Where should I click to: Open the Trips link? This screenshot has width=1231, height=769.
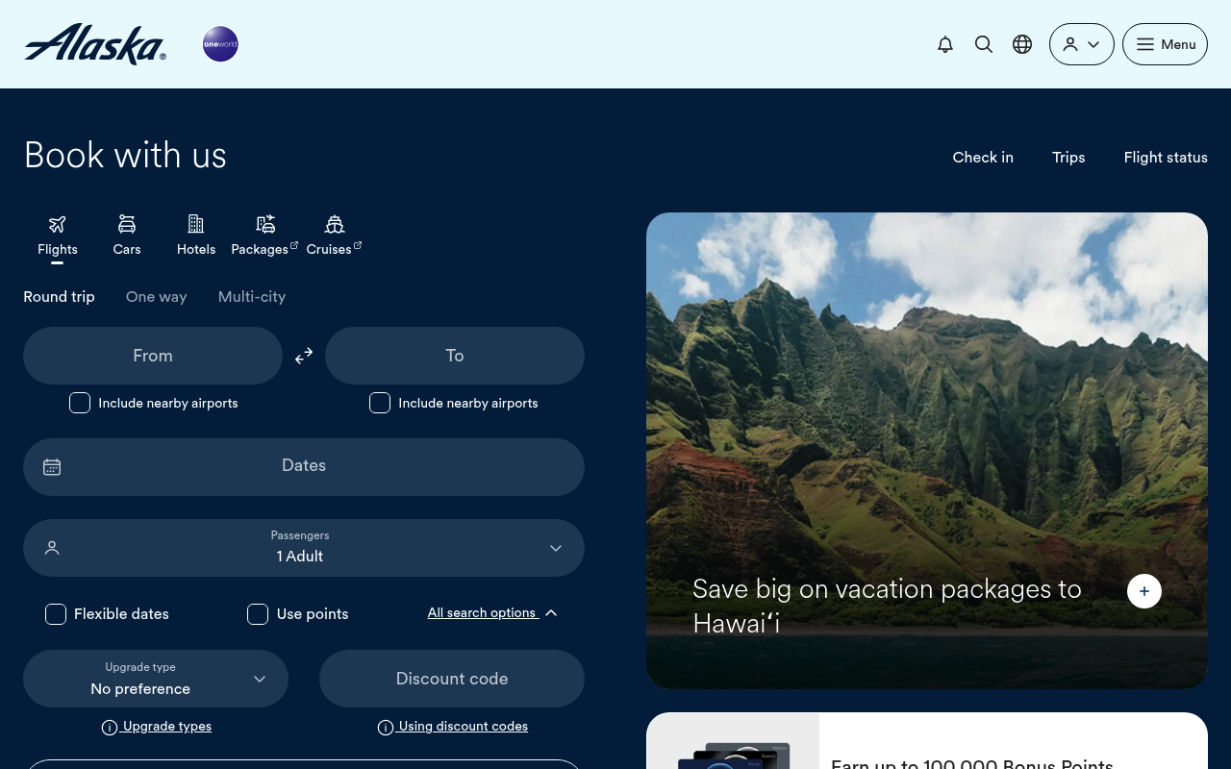point(1068,158)
